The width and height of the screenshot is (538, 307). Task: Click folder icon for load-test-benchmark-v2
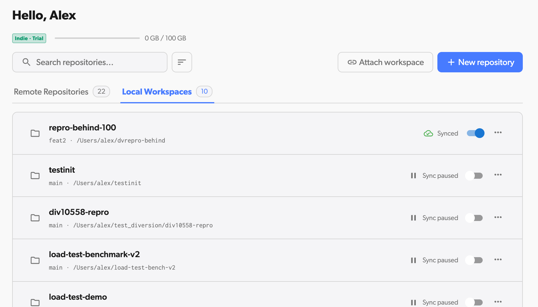click(35, 260)
